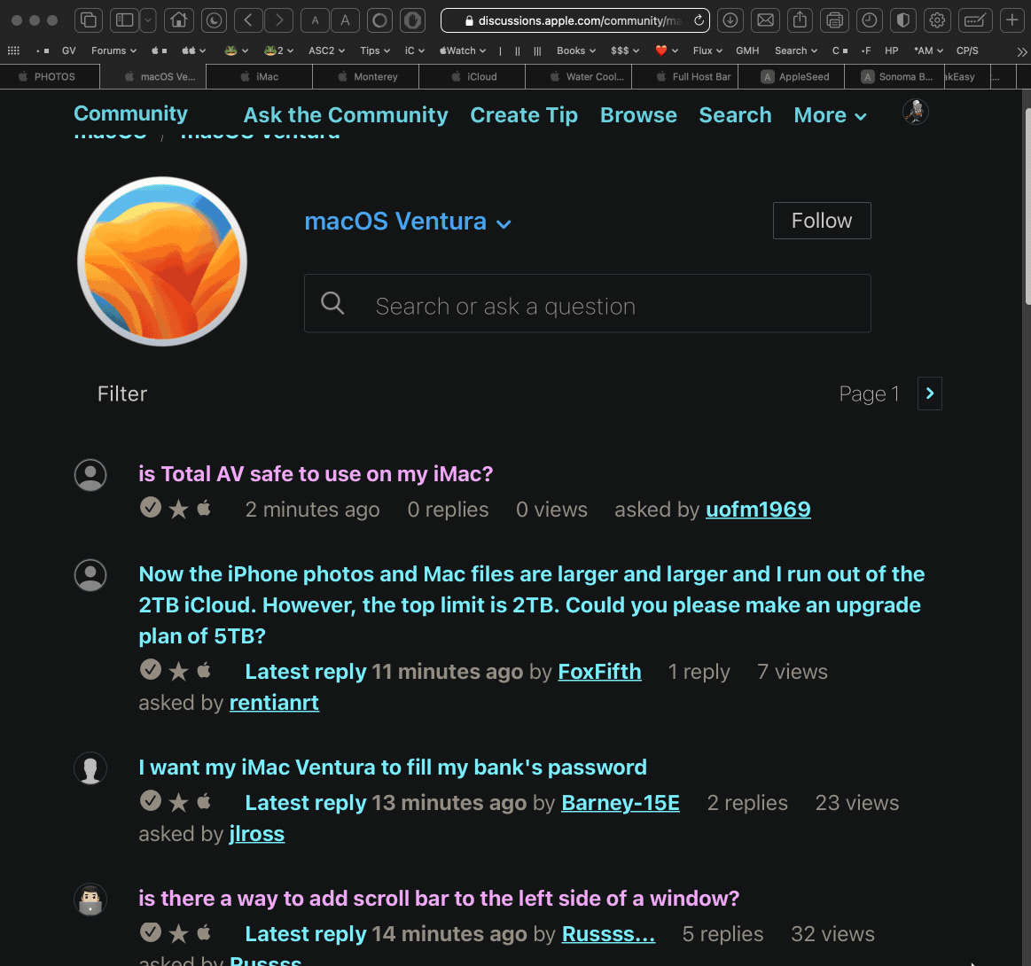Open Safari settings gear icon
Screen dimensions: 1031x966
coord(937,20)
